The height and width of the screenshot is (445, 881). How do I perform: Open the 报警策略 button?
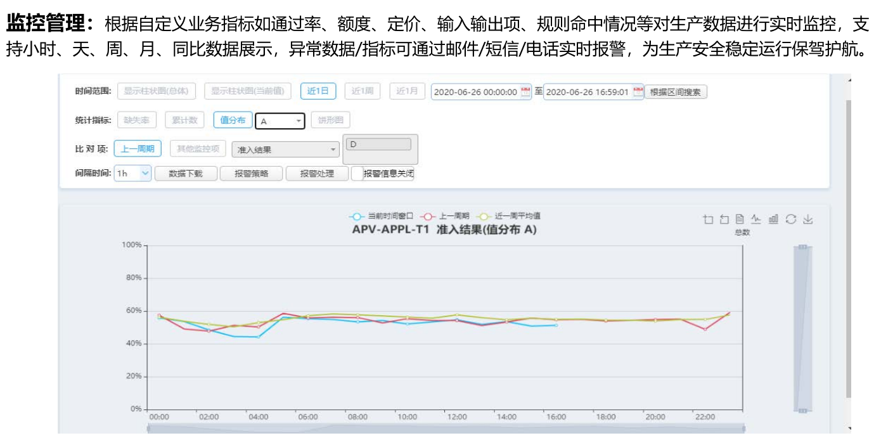tap(252, 174)
